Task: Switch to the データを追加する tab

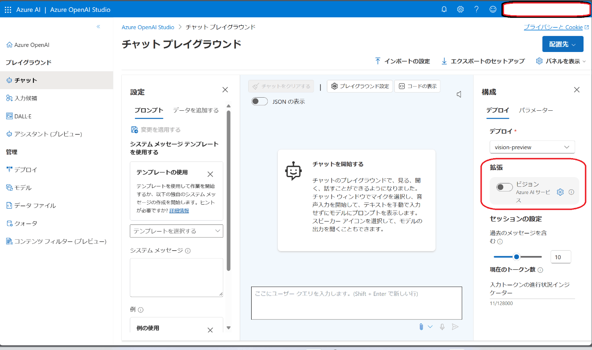Action: [x=196, y=110]
